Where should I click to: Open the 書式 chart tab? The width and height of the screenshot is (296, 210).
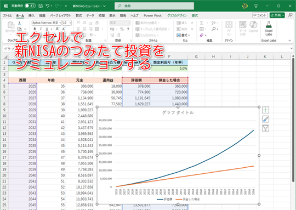point(195,15)
